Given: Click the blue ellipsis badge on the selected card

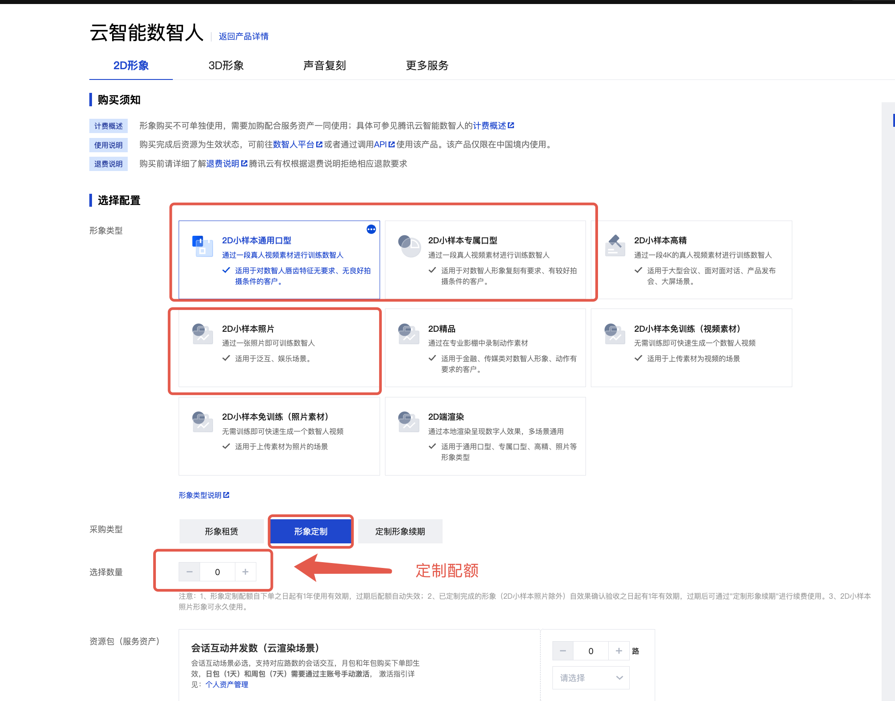Looking at the screenshot, I should pos(371,229).
